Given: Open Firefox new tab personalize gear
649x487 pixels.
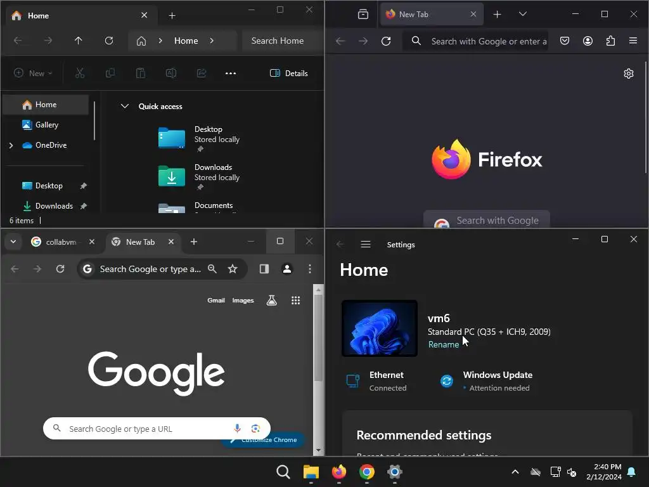Looking at the screenshot, I should click(x=628, y=74).
